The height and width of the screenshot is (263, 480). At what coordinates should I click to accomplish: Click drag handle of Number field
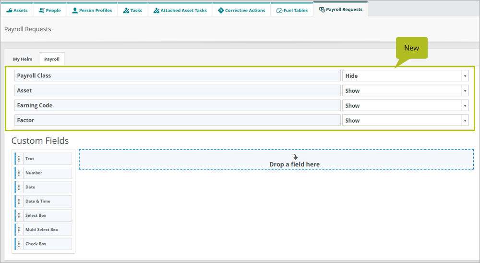tap(19, 173)
